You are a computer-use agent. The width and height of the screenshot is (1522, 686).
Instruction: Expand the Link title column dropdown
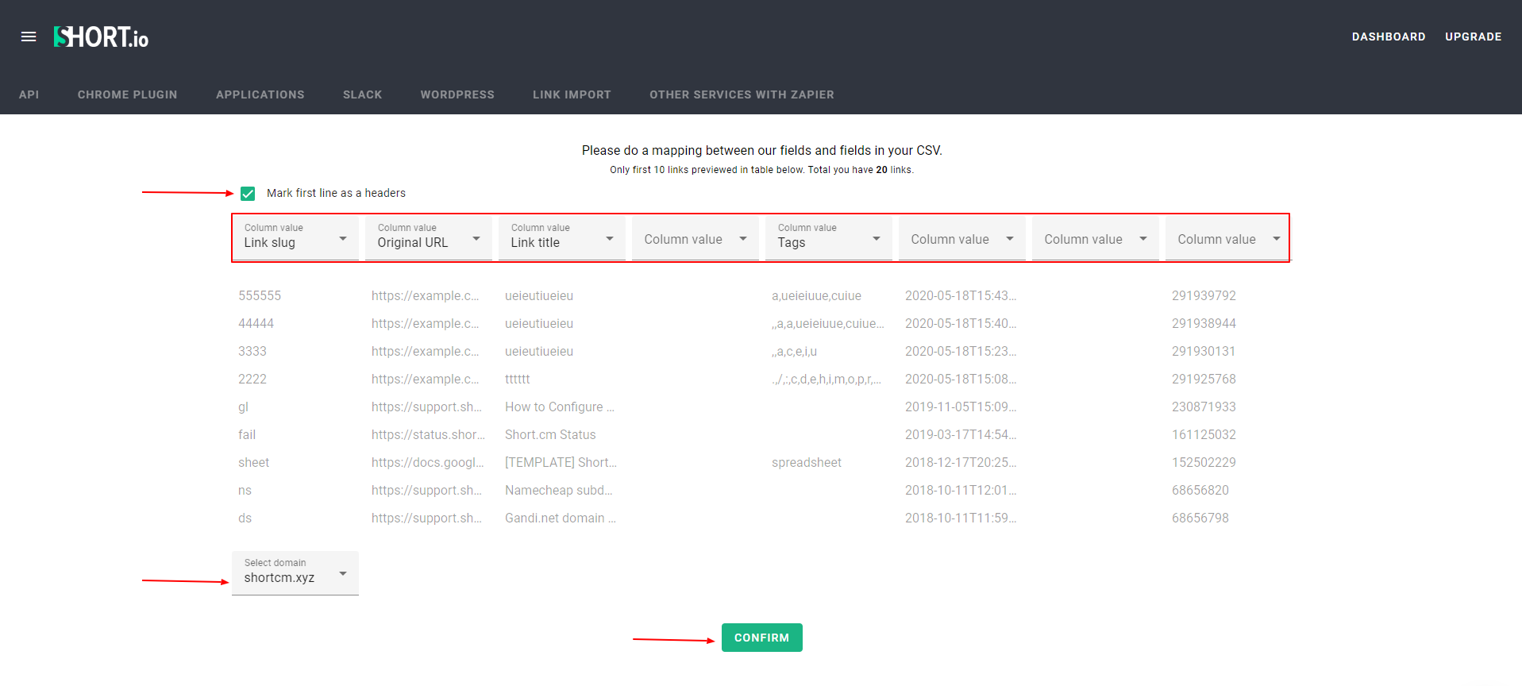coord(562,237)
